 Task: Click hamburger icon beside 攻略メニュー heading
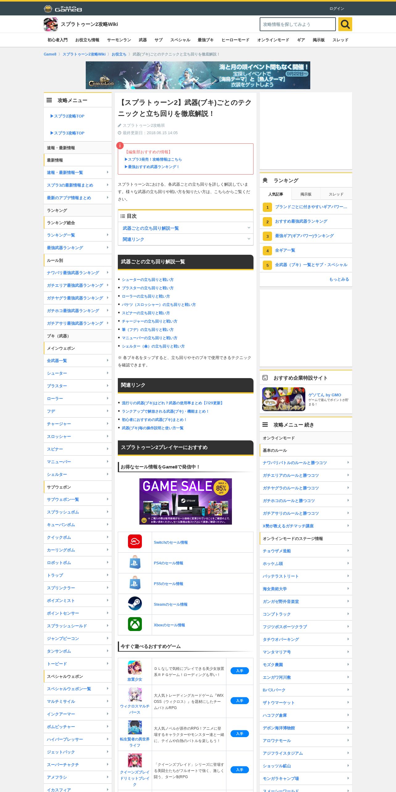49,100
